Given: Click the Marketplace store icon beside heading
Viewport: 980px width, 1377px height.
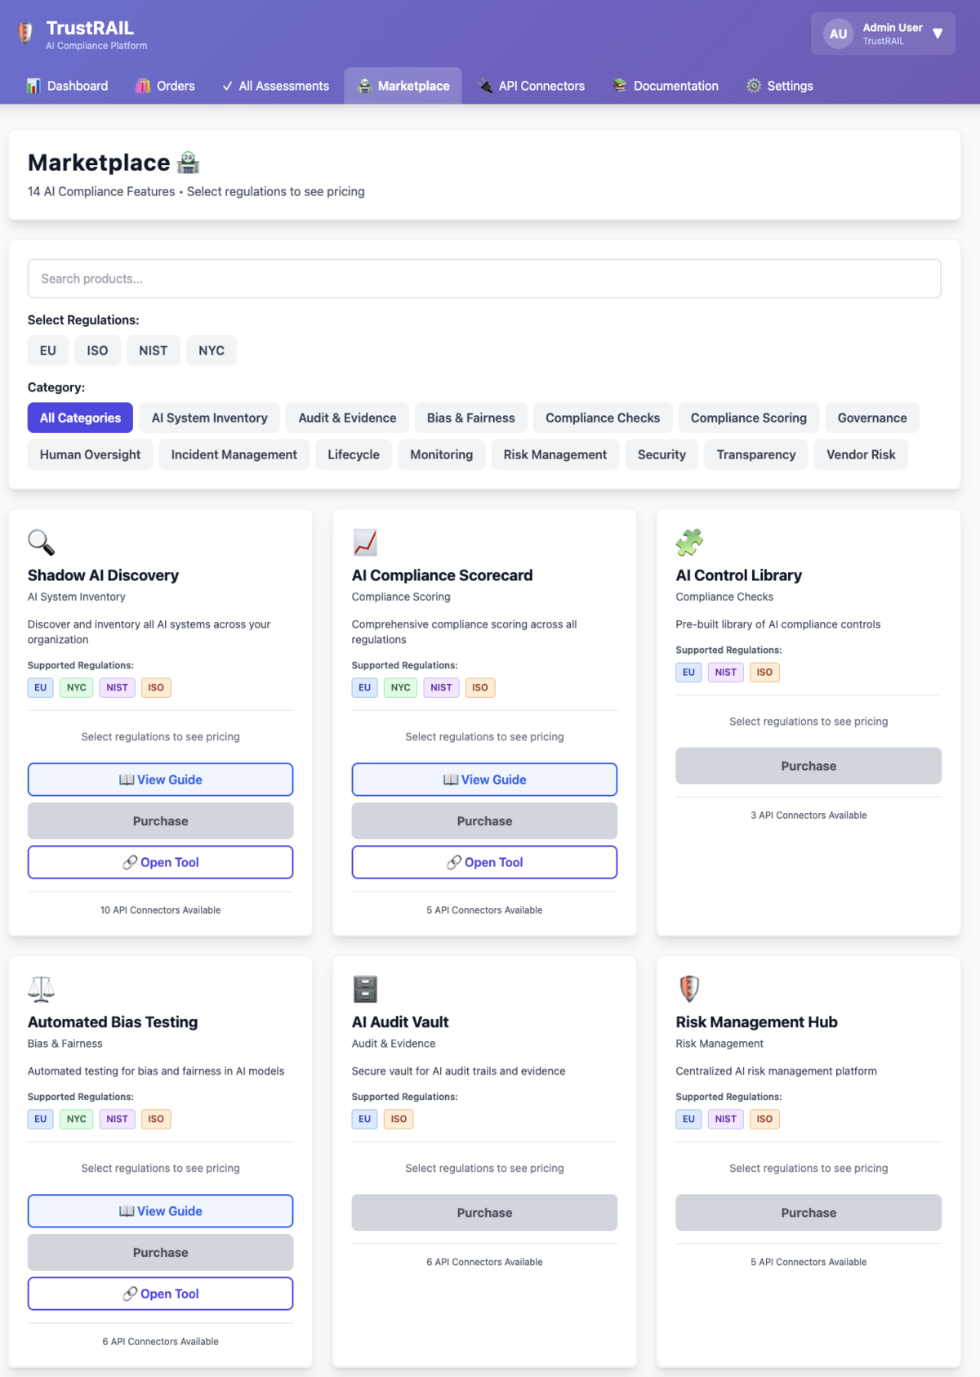Looking at the screenshot, I should point(189,163).
